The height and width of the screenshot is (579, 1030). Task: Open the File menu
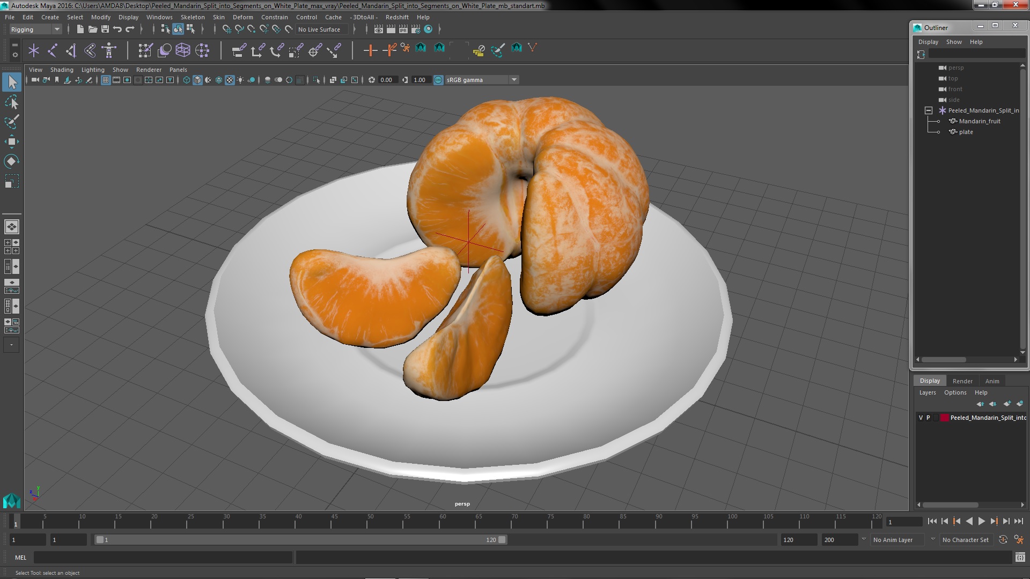10,17
